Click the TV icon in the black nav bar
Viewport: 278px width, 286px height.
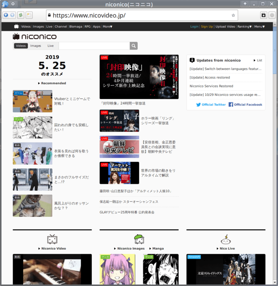[x=17, y=26]
